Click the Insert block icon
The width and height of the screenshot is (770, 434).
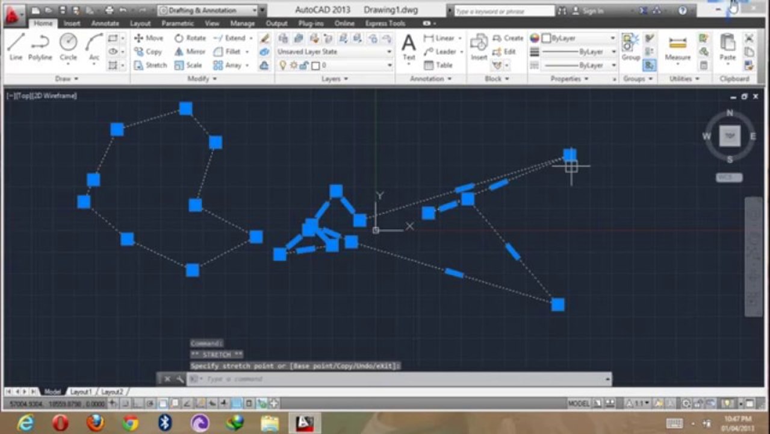coord(479,47)
